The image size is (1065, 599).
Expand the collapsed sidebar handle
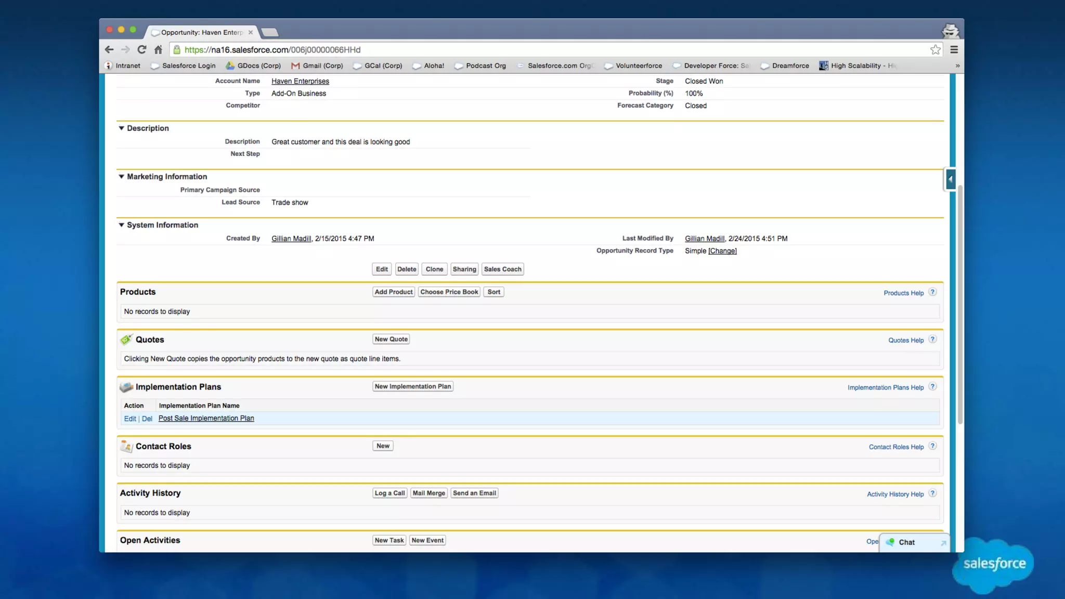pyautogui.click(x=950, y=179)
